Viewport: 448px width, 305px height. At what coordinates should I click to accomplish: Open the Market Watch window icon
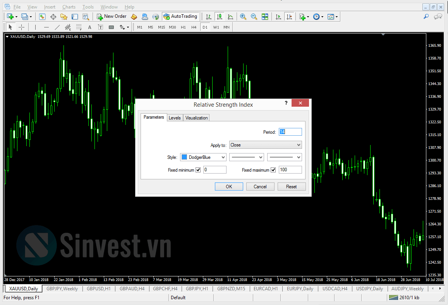point(42,17)
